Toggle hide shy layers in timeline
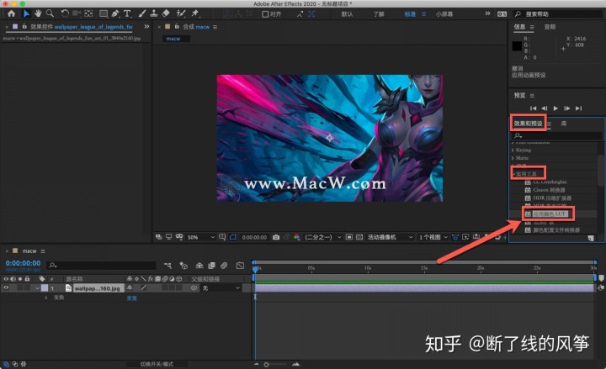The height and width of the screenshot is (369, 606). (199, 266)
